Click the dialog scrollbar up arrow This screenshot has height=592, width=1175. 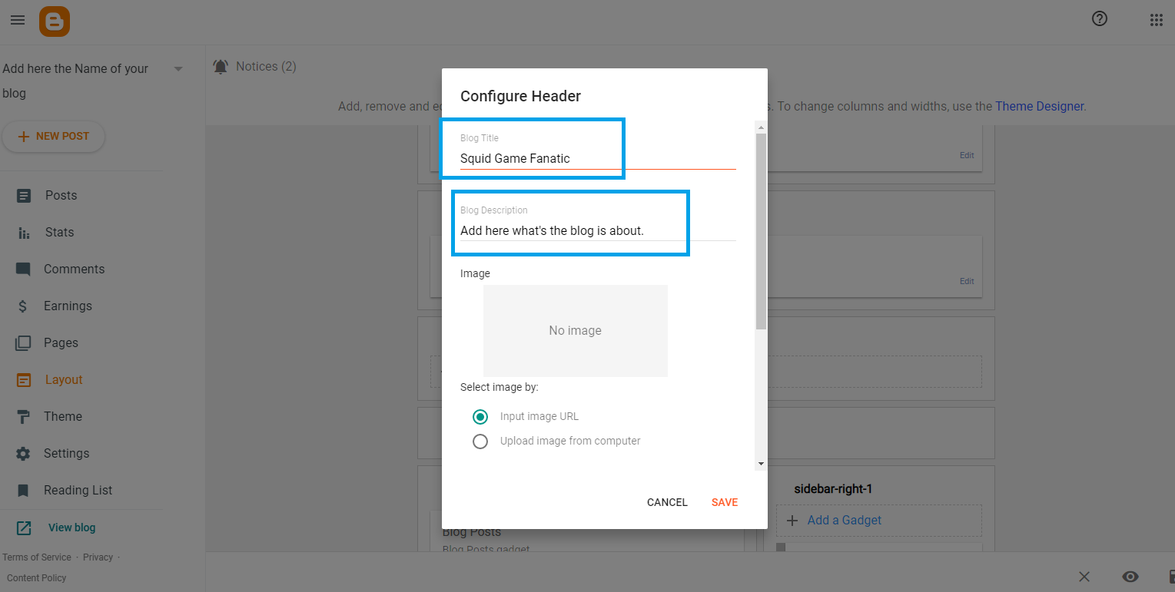[x=761, y=127]
